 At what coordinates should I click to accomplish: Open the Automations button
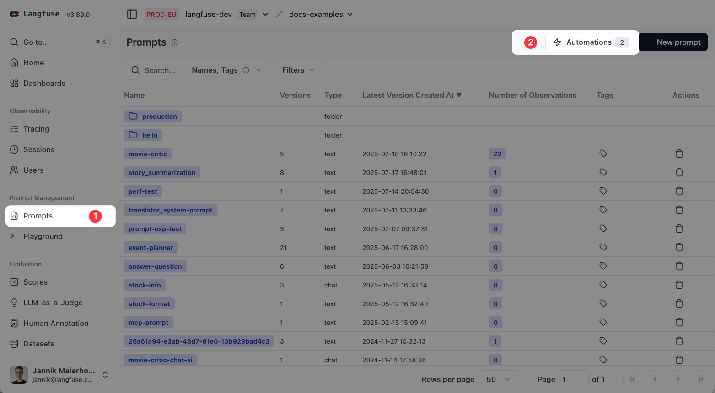click(x=588, y=42)
